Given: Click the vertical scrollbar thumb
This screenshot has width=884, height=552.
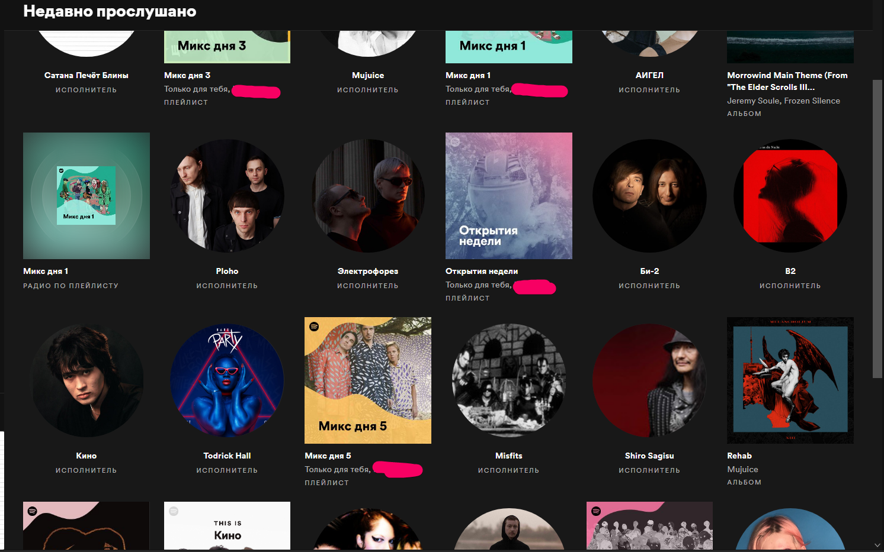Looking at the screenshot, I should (x=877, y=229).
